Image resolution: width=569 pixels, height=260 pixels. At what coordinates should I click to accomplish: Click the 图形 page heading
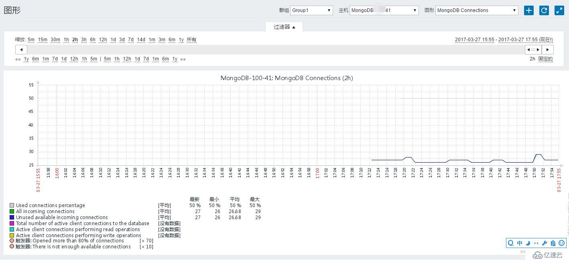(12, 10)
